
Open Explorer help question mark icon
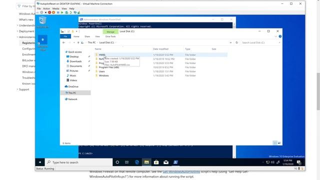280,36
